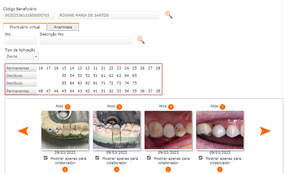Open help icon above first cast photo
Screen dimensions: 284x174
tap(68, 107)
